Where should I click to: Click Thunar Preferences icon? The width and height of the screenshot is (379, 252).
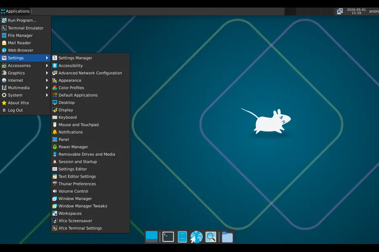coord(55,184)
